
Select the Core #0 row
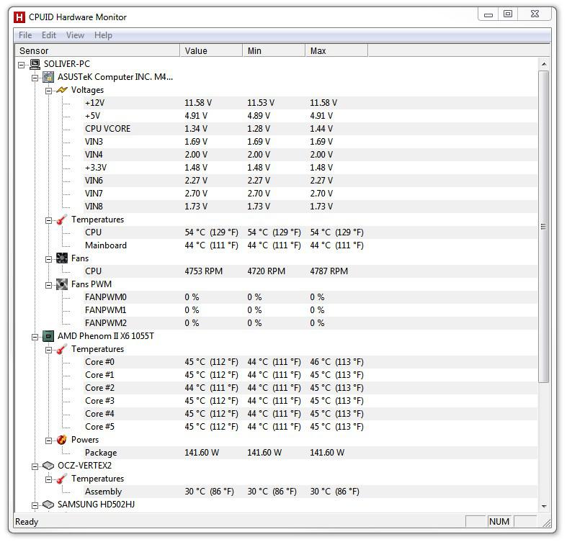[311, 362]
